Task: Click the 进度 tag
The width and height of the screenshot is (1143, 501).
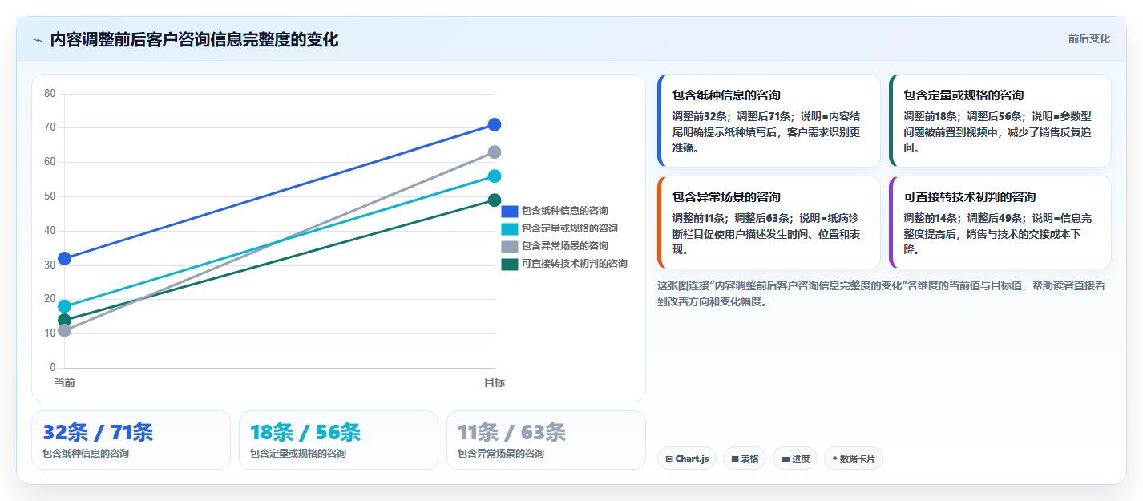Action: (795, 459)
